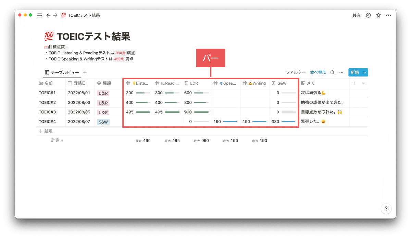Open the Speaking column header

[226, 83]
